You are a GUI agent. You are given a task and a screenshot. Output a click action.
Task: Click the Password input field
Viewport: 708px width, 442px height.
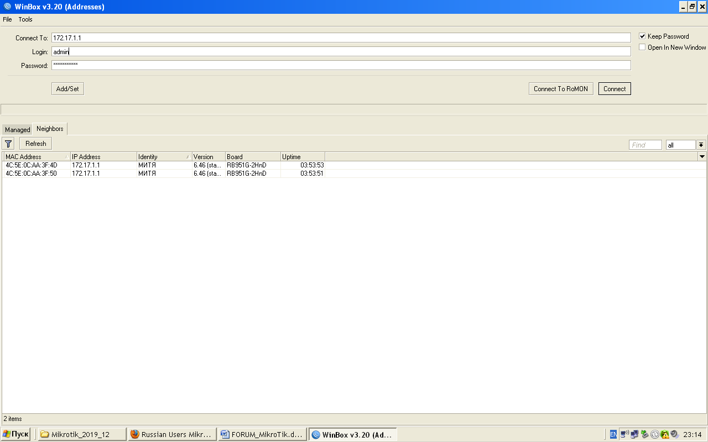pyautogui.click(x=341, y=65)
